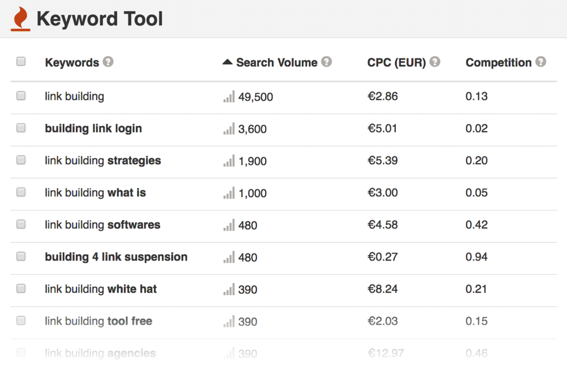Viewport: 567px width, 369px height.
Task: Check the checkbox for link building
Action: point(20,97)
